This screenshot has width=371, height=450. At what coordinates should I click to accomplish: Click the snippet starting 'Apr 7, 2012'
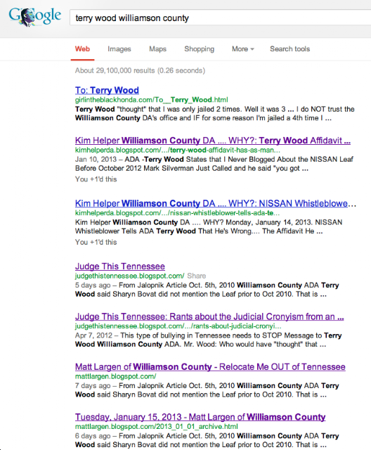pos(208,340)
